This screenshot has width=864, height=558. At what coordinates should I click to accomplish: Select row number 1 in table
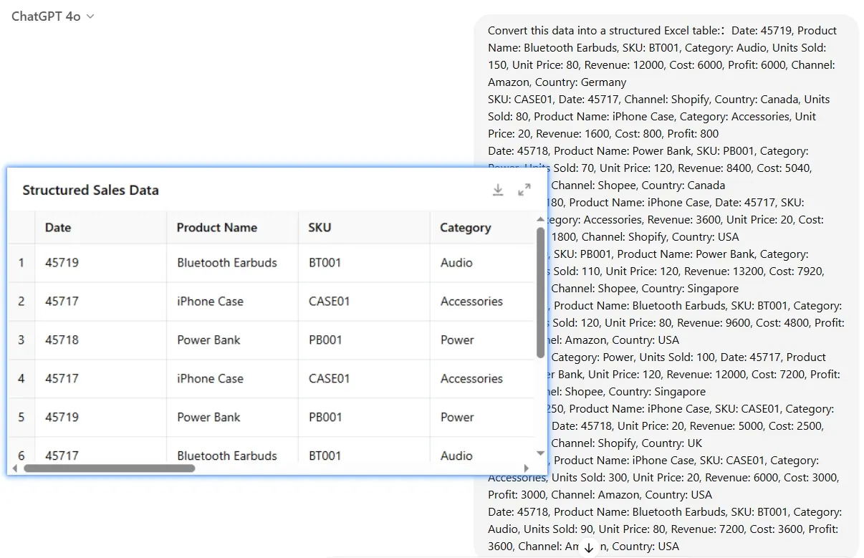(21, 263)
